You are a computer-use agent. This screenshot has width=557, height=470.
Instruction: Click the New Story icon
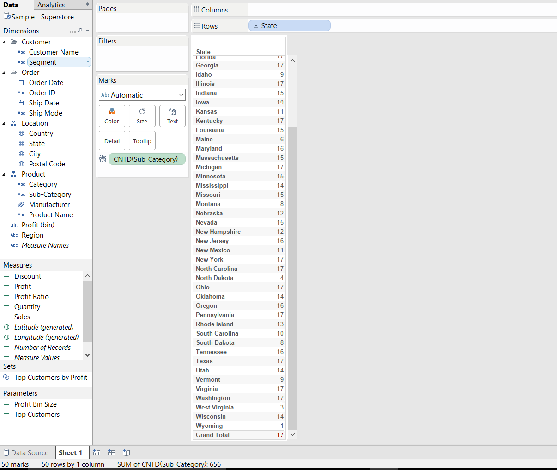click(126, 452)
